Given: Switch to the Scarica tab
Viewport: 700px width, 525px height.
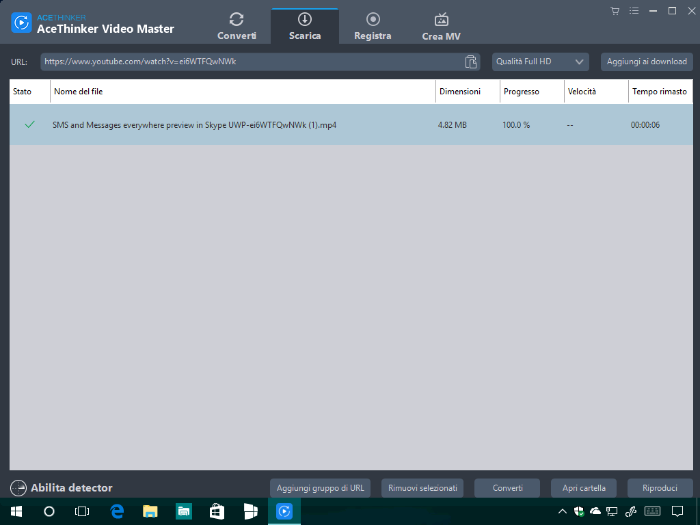Looking at the screenshot, I should point(305,27).
